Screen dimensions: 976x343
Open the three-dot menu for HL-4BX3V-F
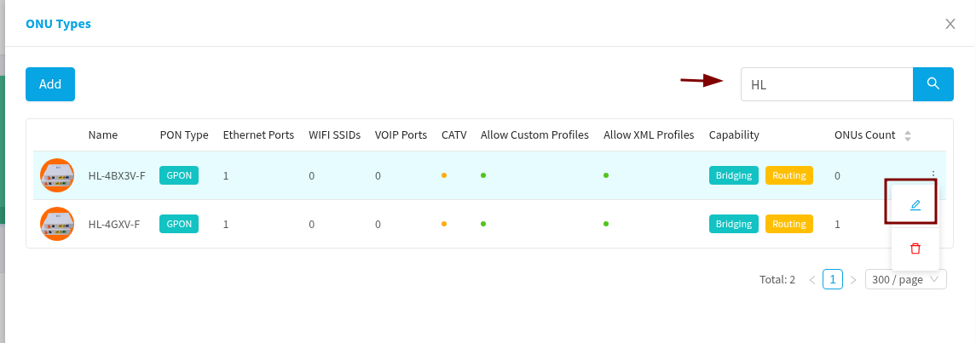933,174
